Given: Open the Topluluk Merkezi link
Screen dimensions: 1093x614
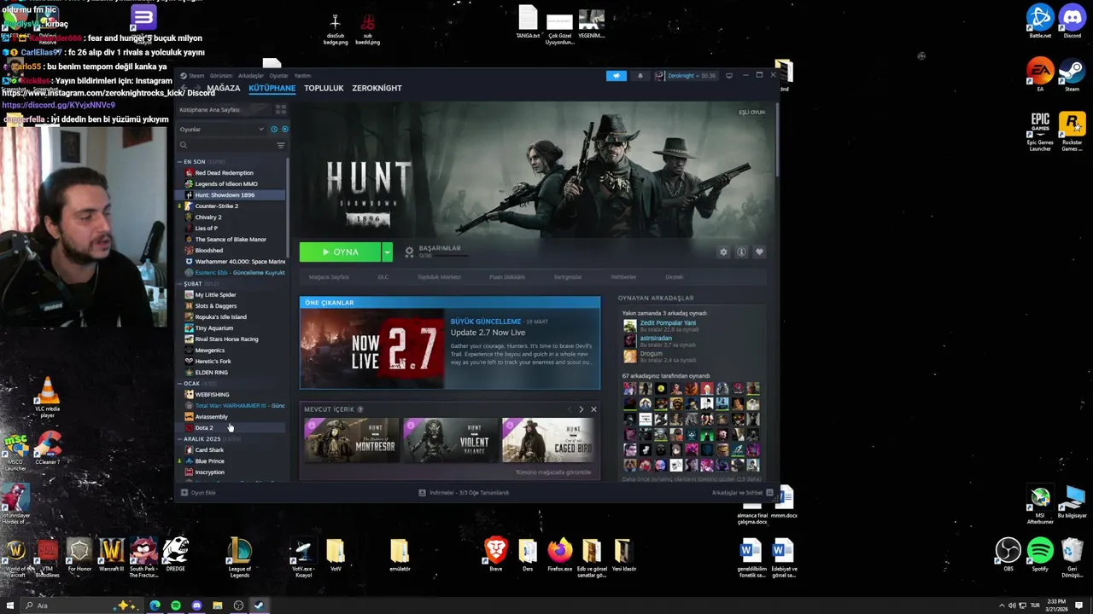Looking at the screenshot, I should (x=439, y=277).
